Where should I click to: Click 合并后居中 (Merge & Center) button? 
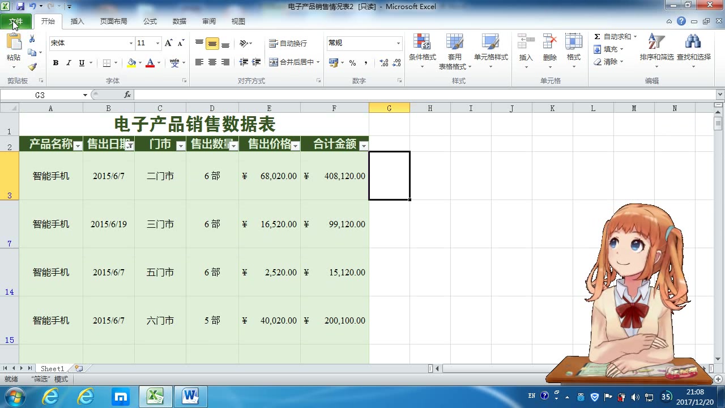tap(294, 62)
